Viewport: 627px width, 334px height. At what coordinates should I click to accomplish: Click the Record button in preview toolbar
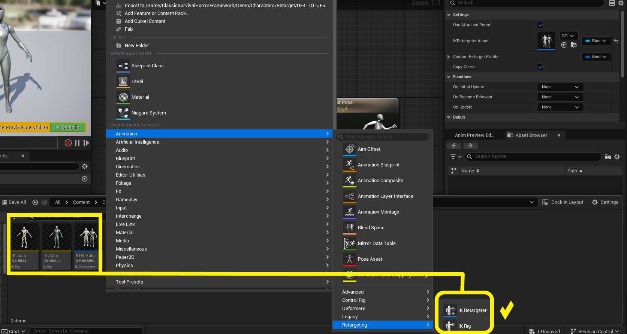[68, 143]
